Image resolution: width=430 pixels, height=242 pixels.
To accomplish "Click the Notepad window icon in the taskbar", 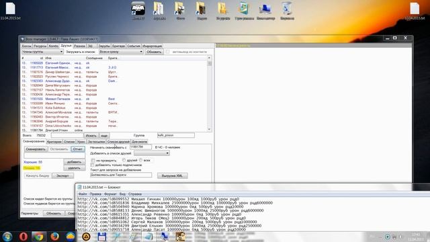I will [148, 236].
